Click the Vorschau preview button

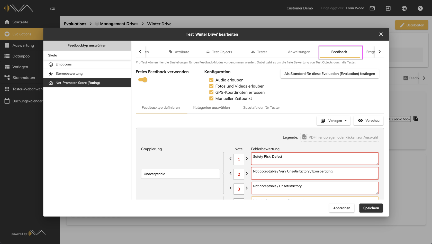(368, 121)
